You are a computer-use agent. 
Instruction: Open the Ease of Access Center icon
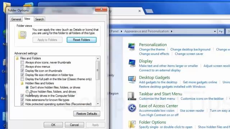[132, 108]
